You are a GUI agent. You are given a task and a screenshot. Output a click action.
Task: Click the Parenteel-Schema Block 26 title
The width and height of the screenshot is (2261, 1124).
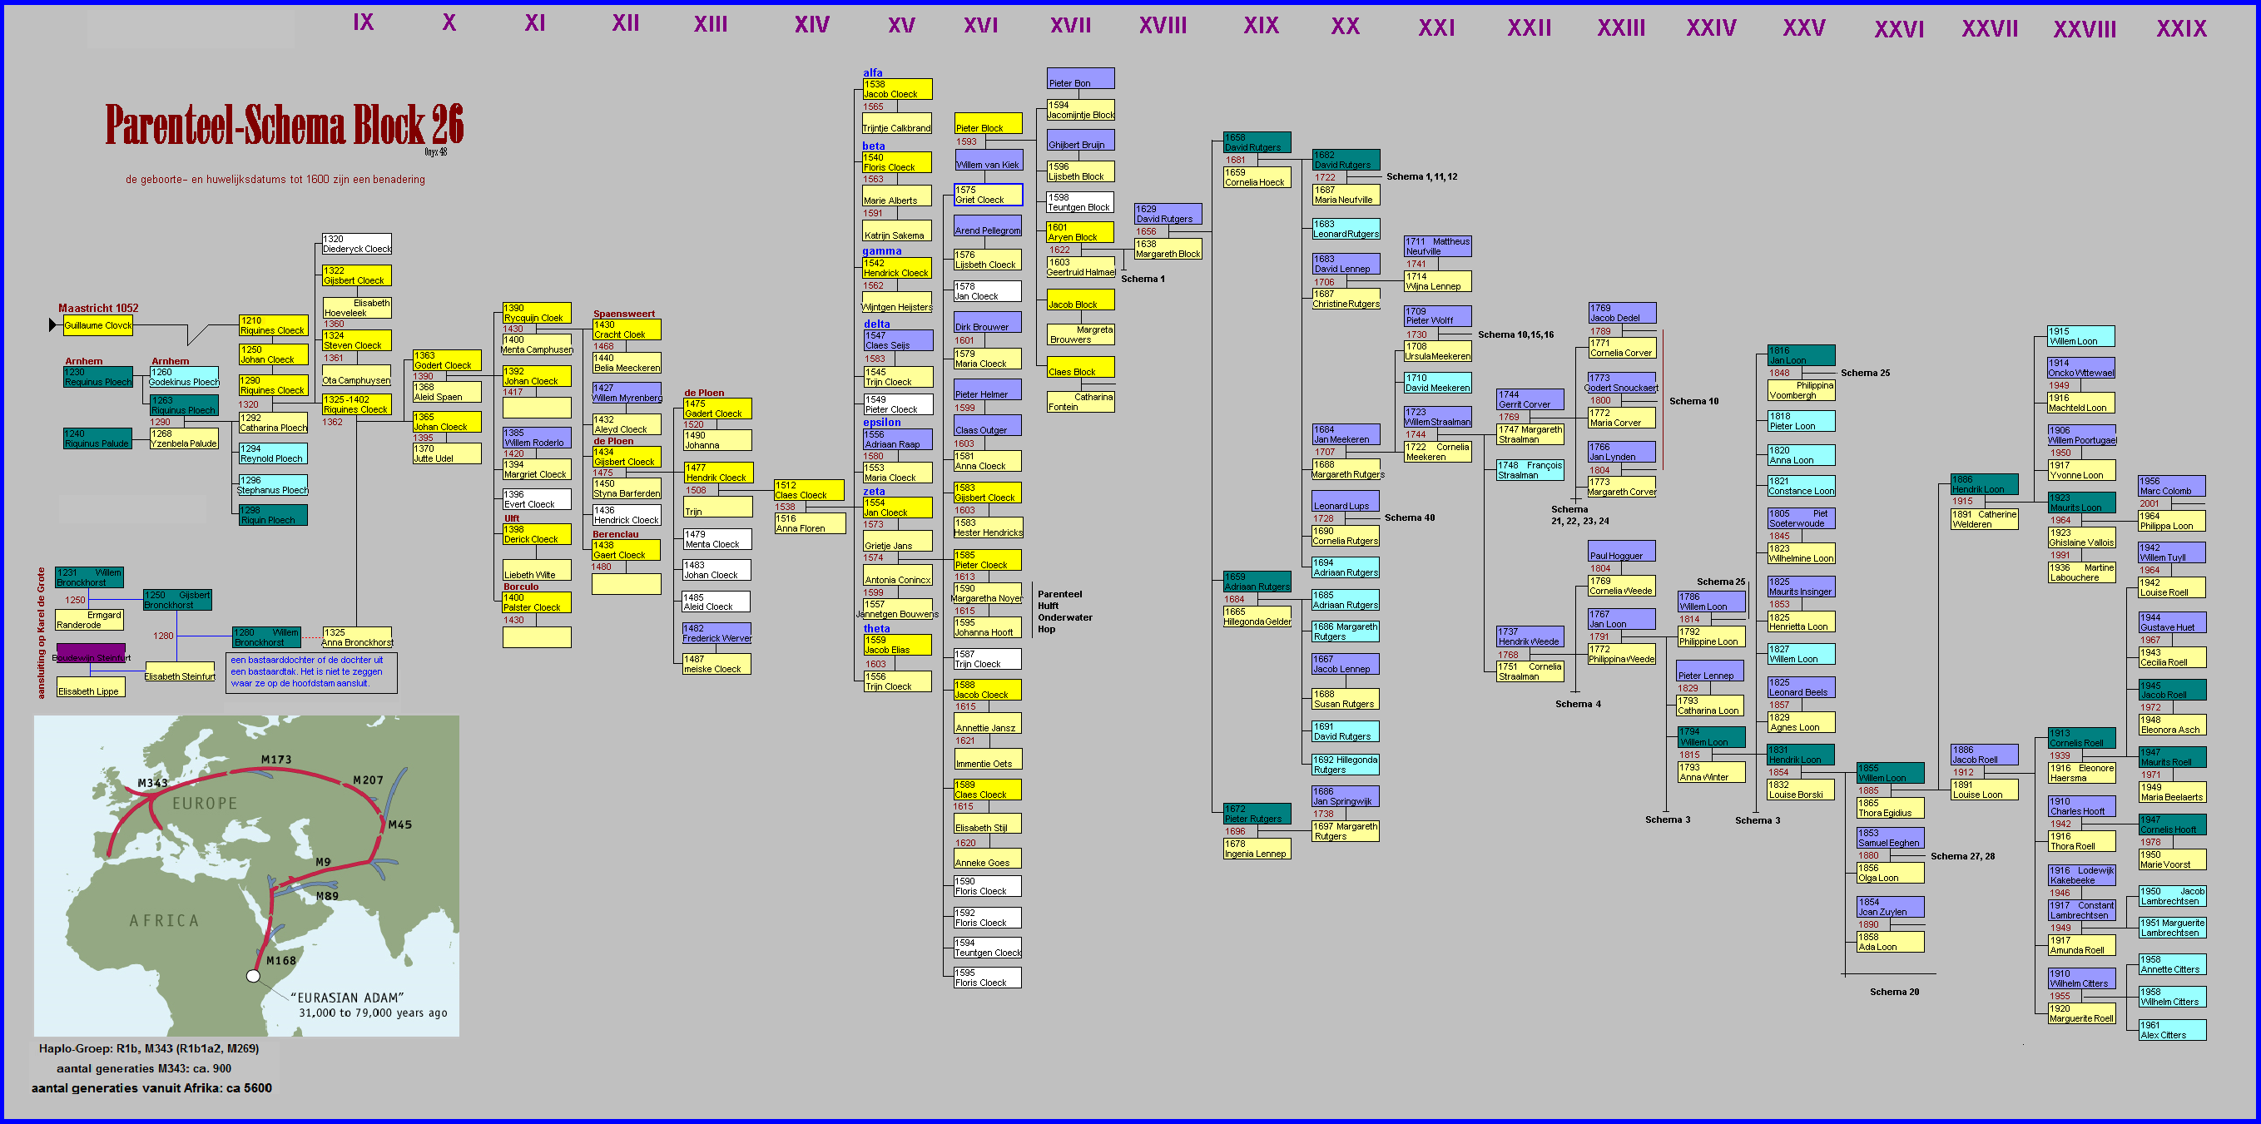[284, 126]
